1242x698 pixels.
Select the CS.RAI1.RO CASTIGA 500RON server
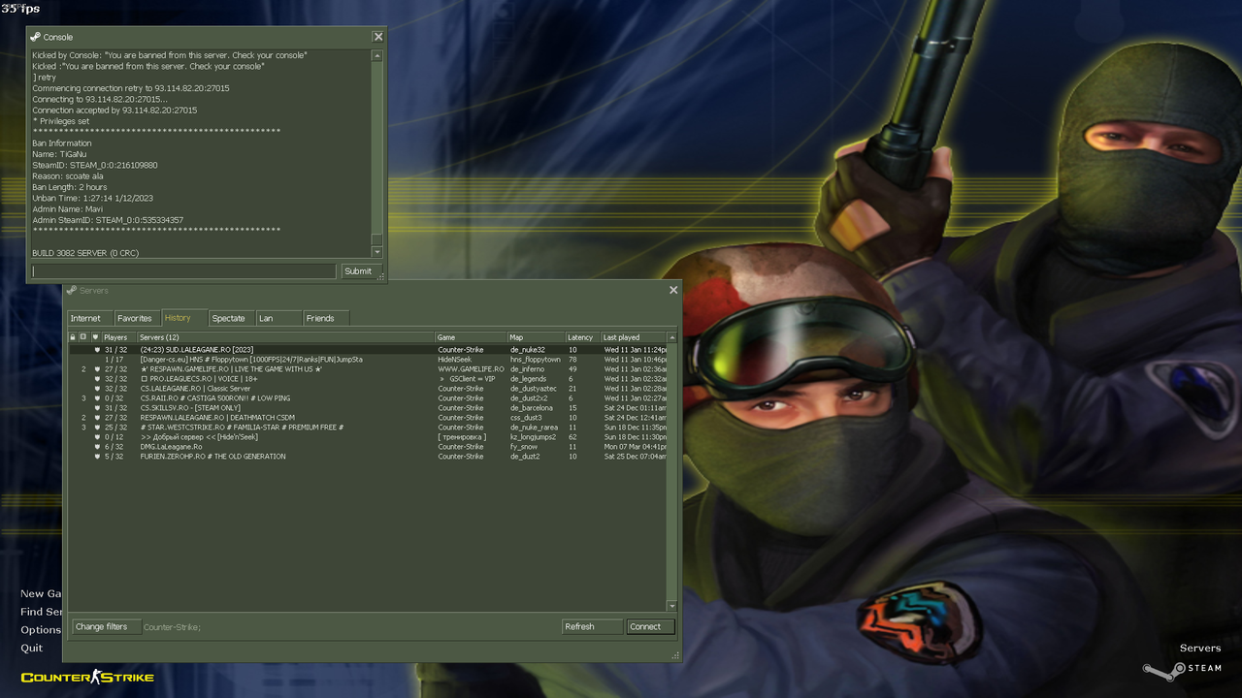click(367, 397)
